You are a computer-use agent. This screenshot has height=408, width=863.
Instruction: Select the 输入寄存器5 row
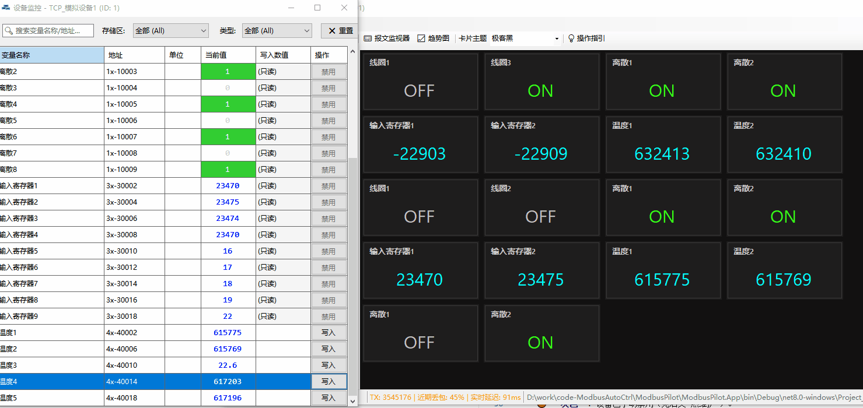click(x=51, y=251)
